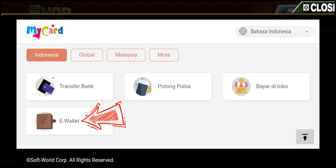336x168 pixels.
Task: Click the brown E-Wallet icon
Action: pyautogui.click(x=45, y=121)
